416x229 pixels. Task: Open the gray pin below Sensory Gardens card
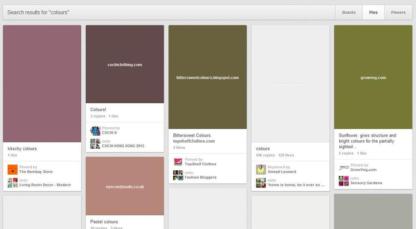coord(373,211)
